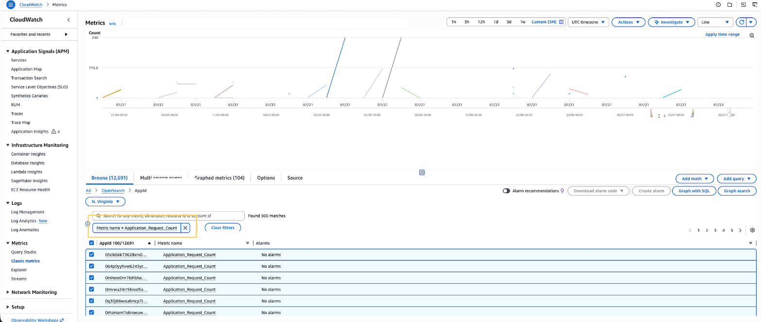Sort ascending by AppId column arrow
Screen dimensions: 761x322
pos(149,243)
